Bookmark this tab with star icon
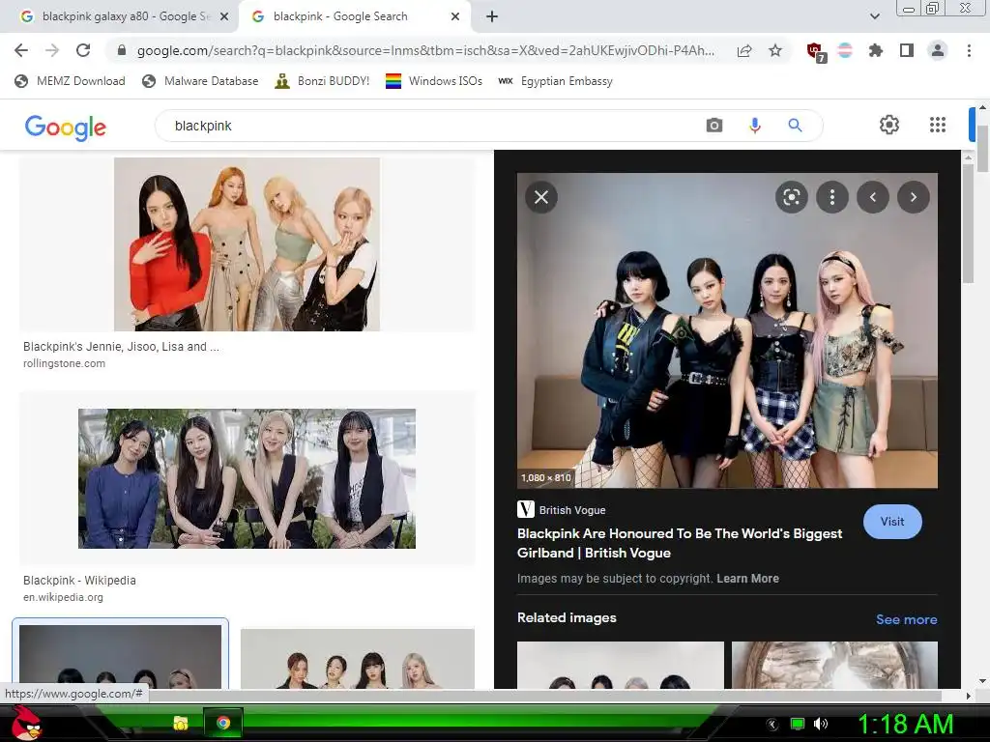This screenshot has width=990, height=742. tap(775, 50)
